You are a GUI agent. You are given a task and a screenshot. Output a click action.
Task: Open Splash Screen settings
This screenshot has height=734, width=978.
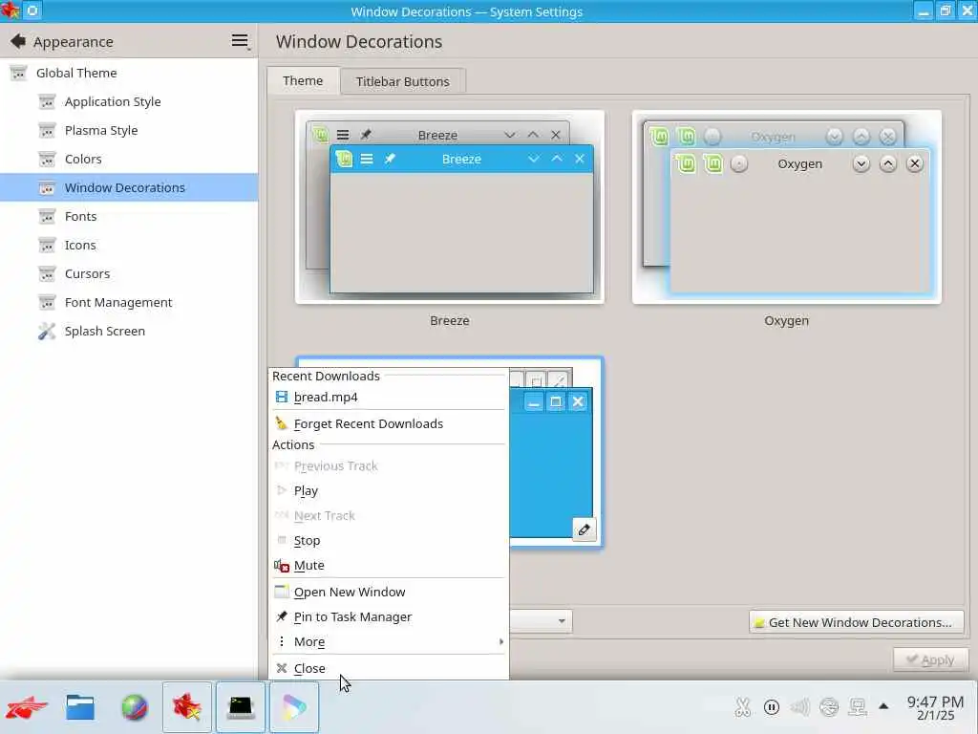pos(129,332)
